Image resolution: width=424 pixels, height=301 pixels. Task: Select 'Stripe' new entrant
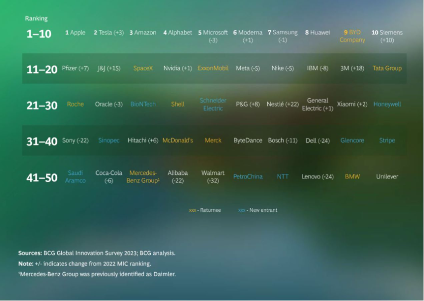[x=387, y=141]
